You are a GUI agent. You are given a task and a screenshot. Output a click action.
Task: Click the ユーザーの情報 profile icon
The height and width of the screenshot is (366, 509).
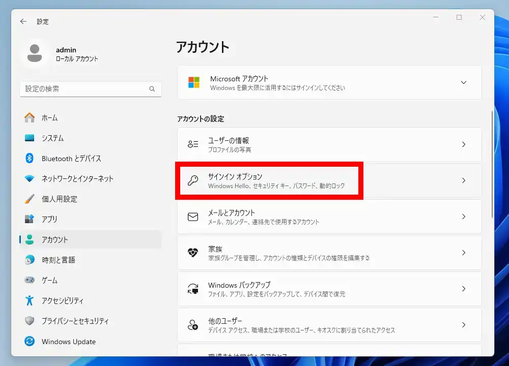coord(193,144)
